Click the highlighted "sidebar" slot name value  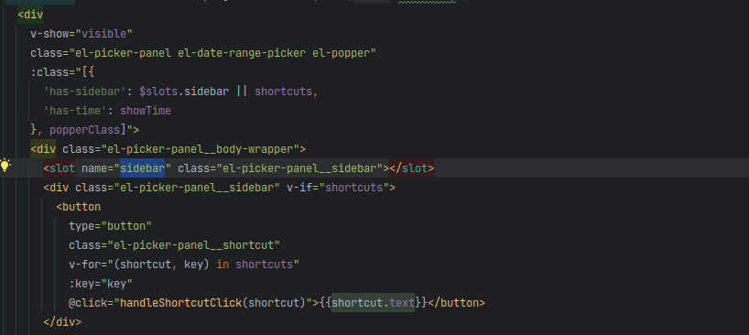point(142,168)
